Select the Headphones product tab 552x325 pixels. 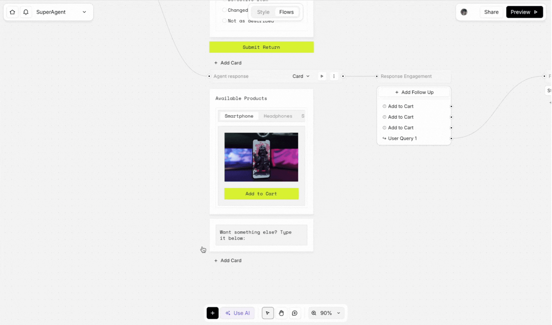pos(278,116)
